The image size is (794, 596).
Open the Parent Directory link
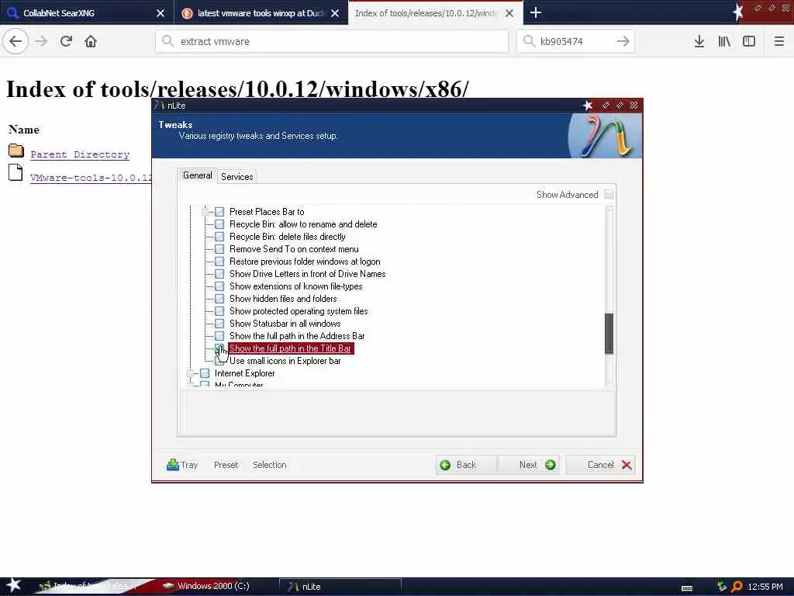[80, 154]
